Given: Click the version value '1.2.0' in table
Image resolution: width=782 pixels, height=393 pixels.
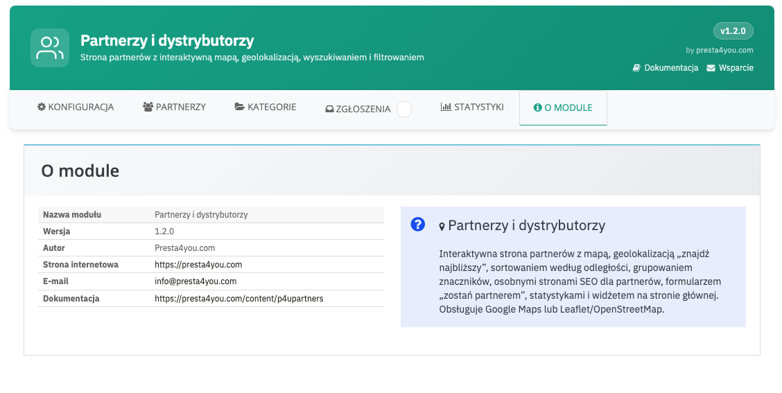Looking at the screenshot, I should click(x=164, y=232).
